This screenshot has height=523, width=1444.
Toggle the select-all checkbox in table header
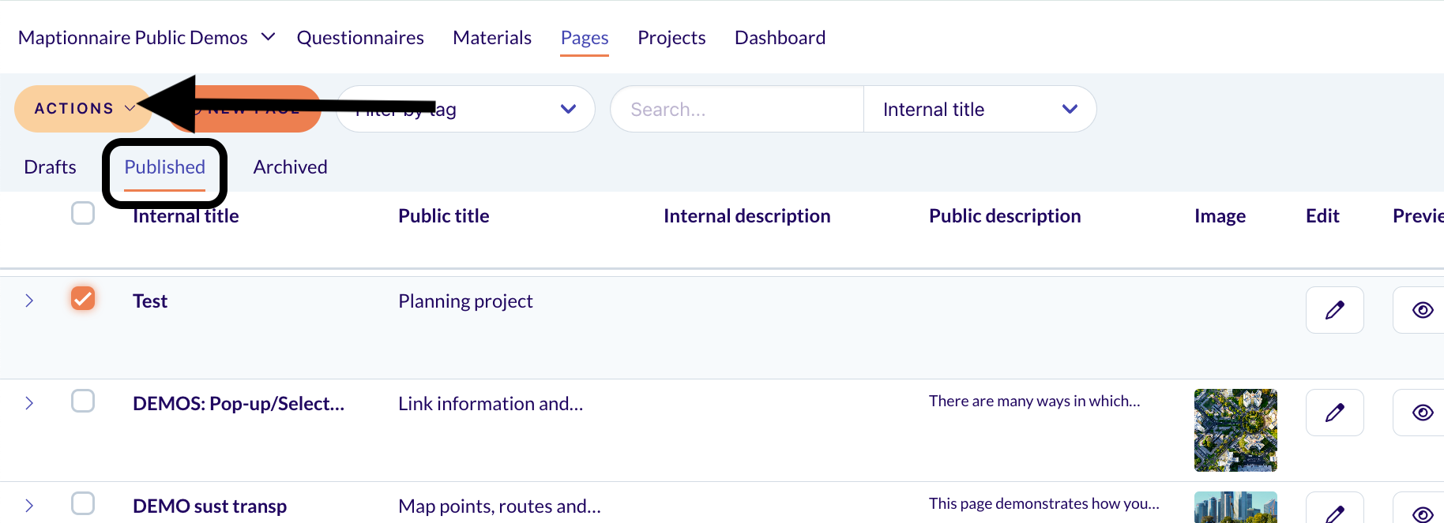[83, 213]
